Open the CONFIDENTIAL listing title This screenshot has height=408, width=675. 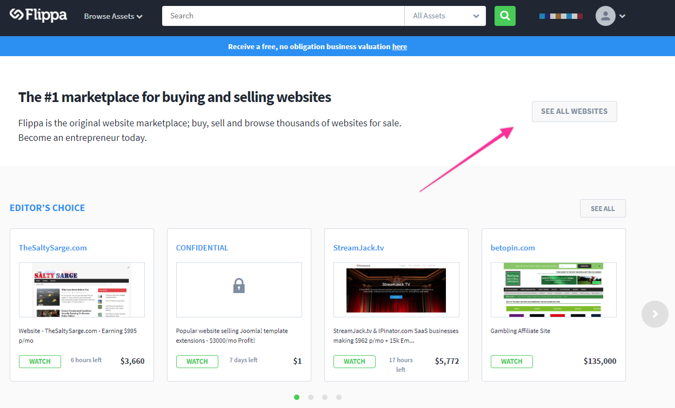[202, 248]
